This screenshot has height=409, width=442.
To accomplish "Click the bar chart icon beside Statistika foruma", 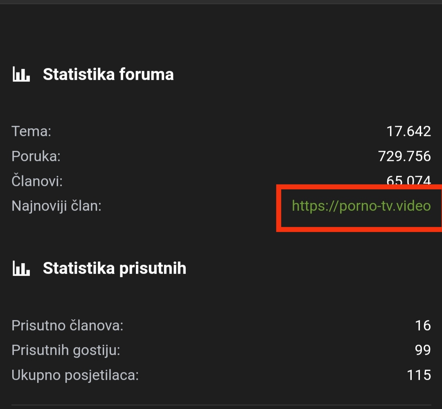I will point(21,74).
